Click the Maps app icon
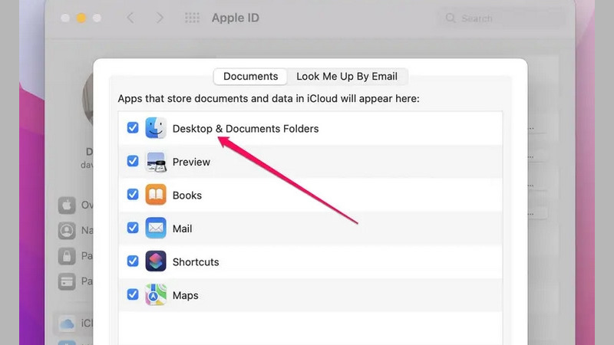 coord(156,294)
